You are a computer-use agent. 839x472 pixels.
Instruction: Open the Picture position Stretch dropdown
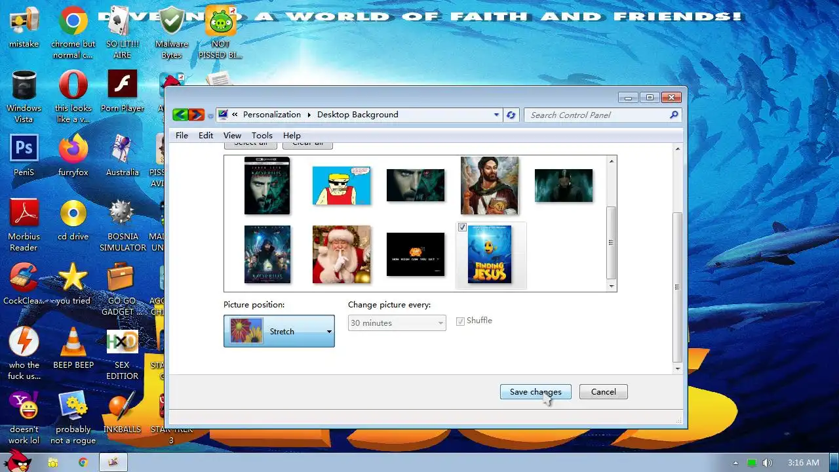pos(279,331)
